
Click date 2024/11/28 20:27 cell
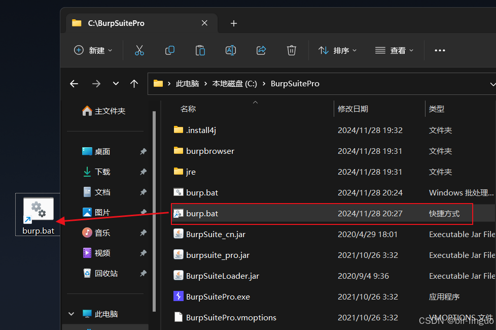[370, 213]
